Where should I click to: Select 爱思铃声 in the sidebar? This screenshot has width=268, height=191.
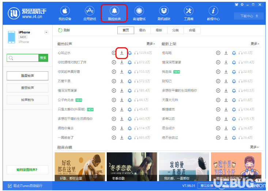pyautogui.click(x=27, y=88)
